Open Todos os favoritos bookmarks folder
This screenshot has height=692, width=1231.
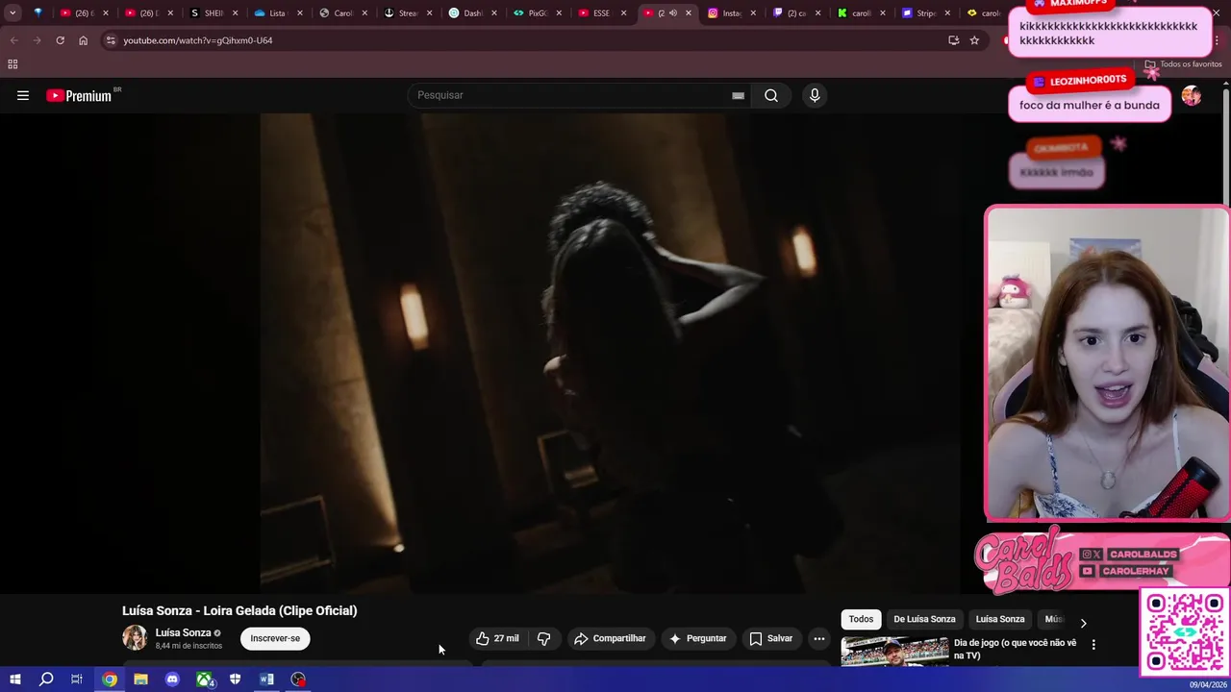point(1183,64)
